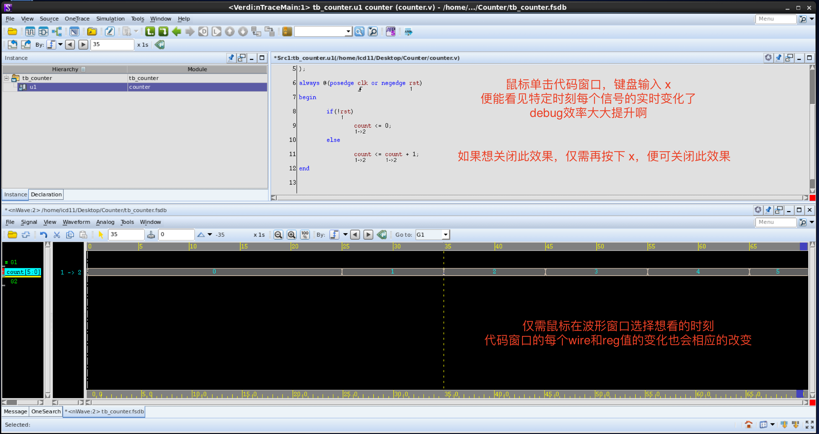Pin the source code panel
The image size is (819, 434).
779,58
